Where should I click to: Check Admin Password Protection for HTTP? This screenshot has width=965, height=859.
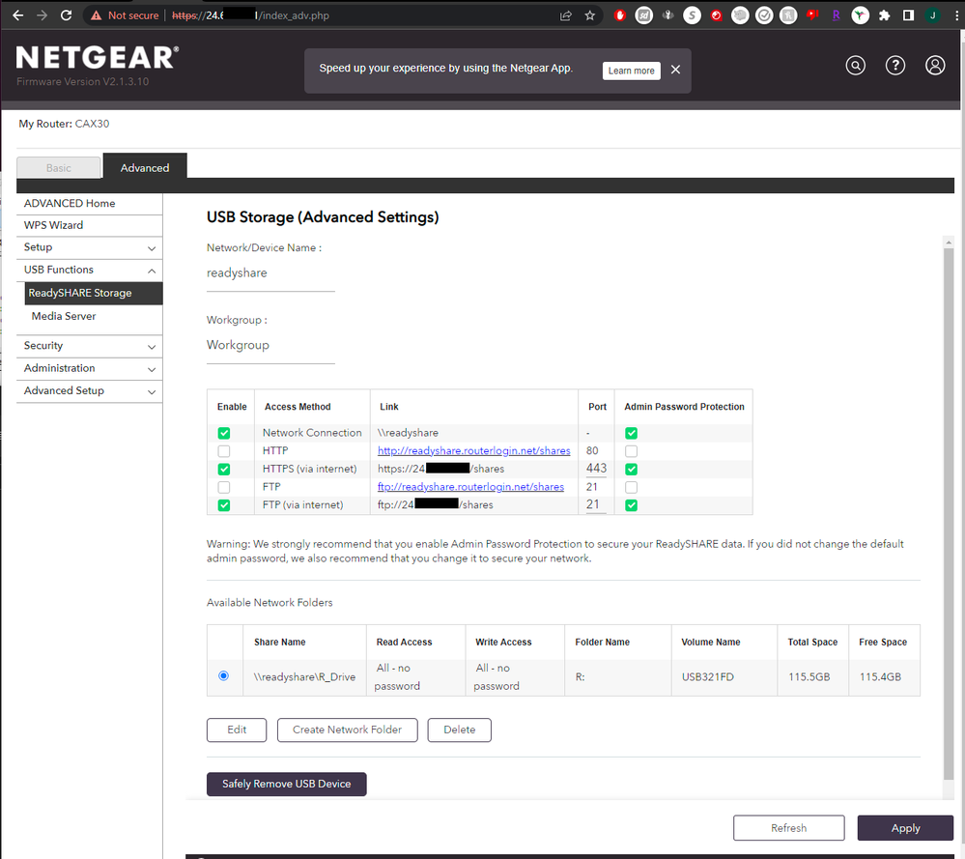631,450
